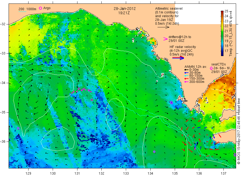Click the '200 1000m' depth label
This screenshot has width=242, height=177.
pos(27,9)
